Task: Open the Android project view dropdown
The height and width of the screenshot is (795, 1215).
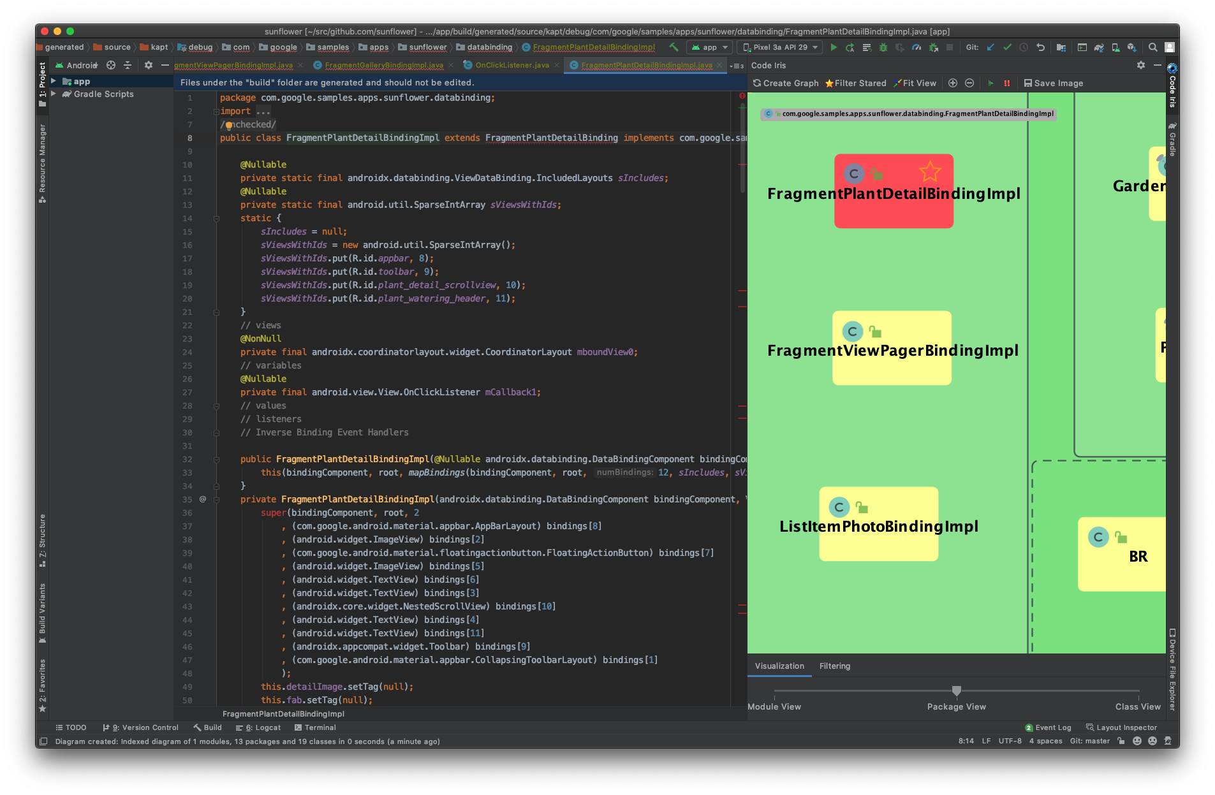Action: (x=77, y=65)
